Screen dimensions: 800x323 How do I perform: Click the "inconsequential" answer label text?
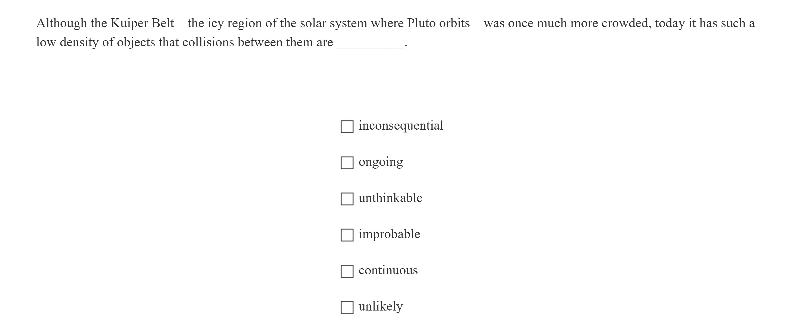coord(401,126)
